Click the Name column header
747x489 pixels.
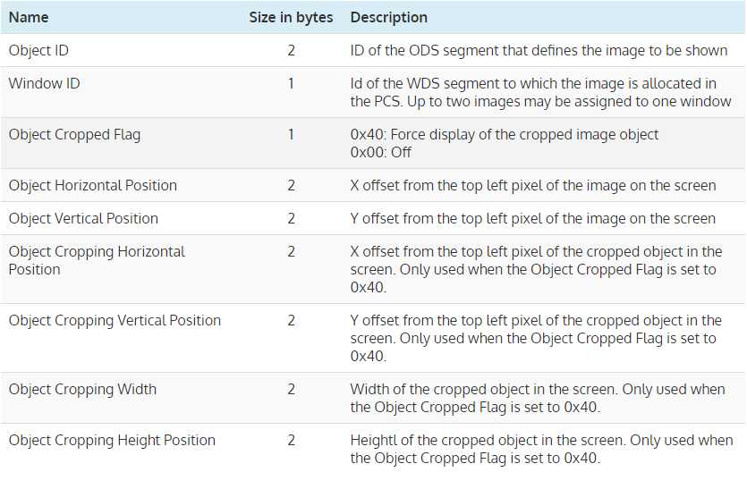click(29, 17)
